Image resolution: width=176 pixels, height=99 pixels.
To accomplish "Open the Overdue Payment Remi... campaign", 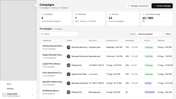I will [x=53, y=46].
